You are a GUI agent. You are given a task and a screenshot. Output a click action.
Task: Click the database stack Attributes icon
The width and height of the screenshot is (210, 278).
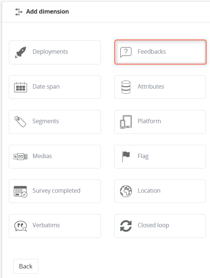click(126, 87)
